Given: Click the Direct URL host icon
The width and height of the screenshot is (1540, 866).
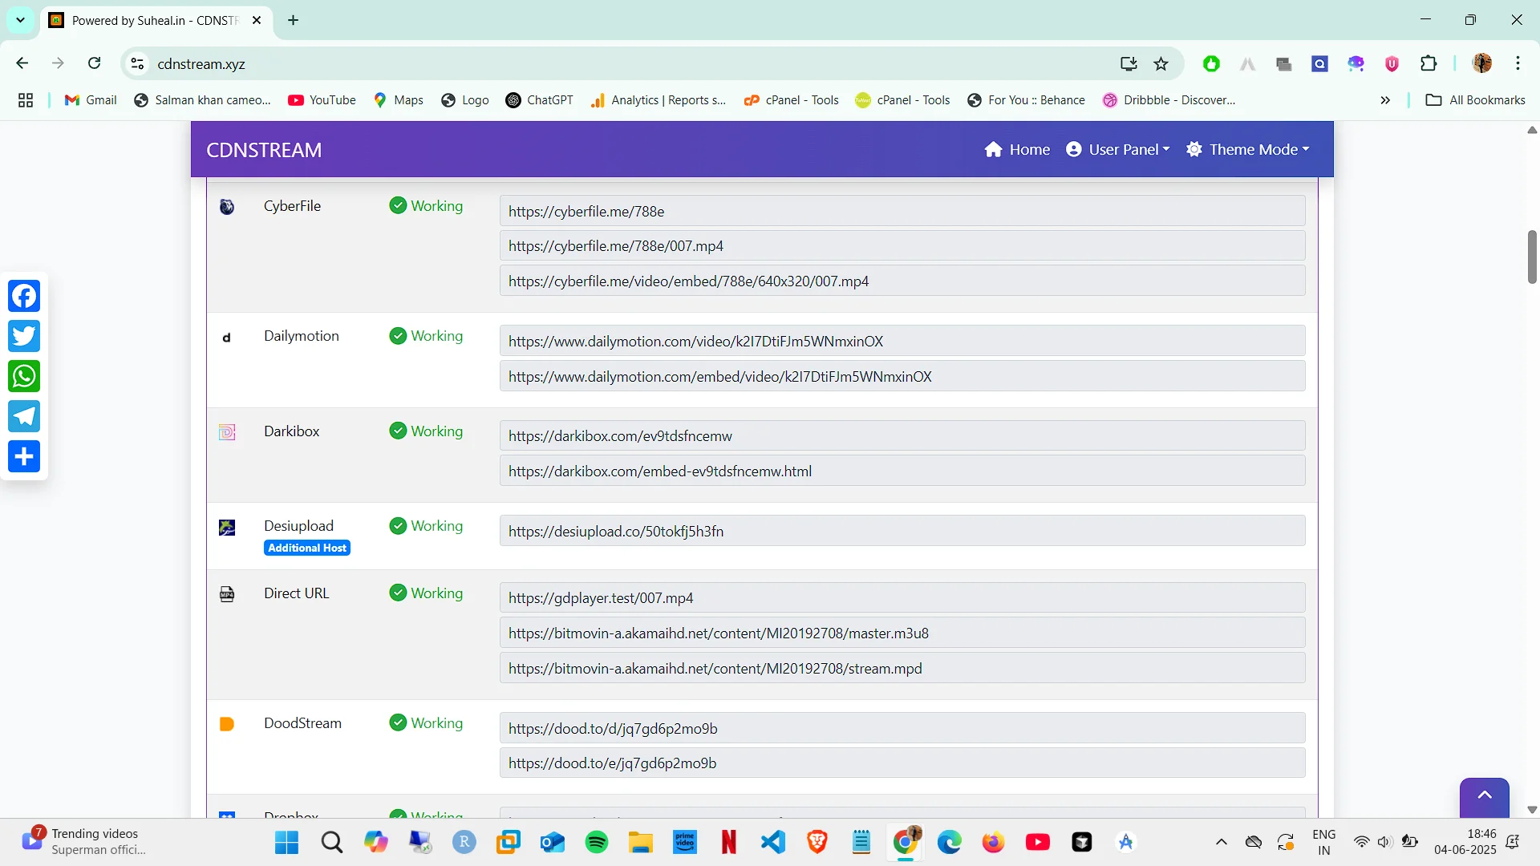Looking at the screenshot, I should 227,594.
